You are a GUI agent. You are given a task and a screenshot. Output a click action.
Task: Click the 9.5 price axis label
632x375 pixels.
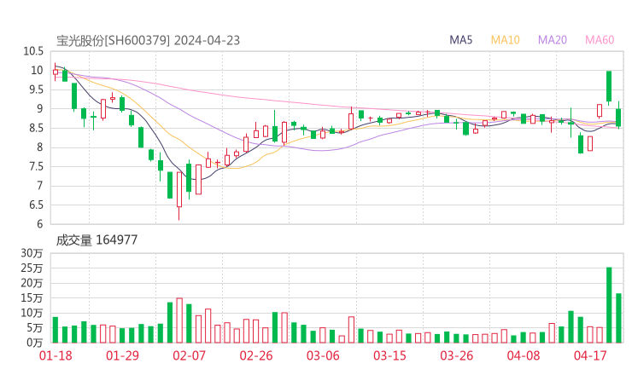point(36,89)
